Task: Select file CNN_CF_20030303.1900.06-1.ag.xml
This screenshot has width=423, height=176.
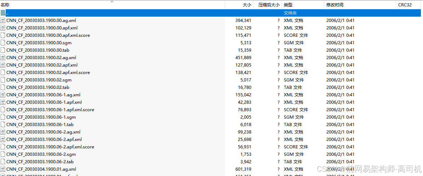Action: 44,95
